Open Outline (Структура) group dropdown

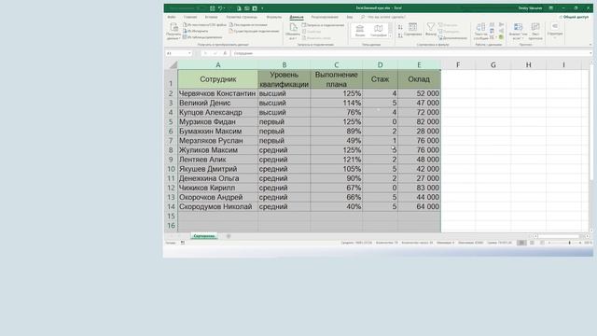point(555,30)
